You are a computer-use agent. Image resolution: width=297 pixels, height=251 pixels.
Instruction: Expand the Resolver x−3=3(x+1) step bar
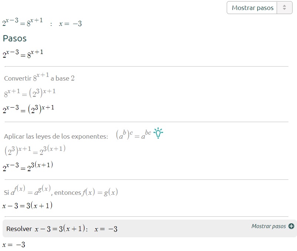[x=150, y=228]
